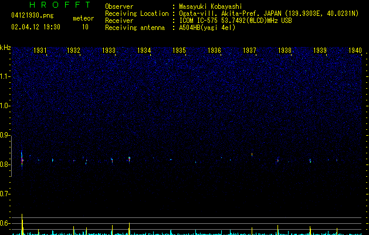Click the 1939 time marker
Screen dimensions: 369x235
pos(320,51)
